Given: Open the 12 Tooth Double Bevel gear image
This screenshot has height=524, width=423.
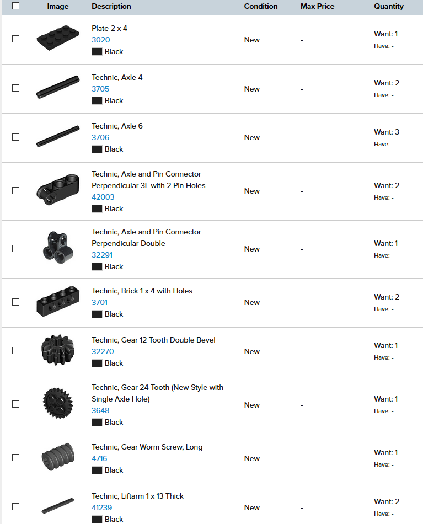Looking at the screenshot, I should (58, 350).
